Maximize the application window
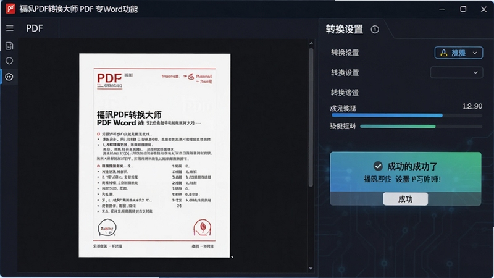This screenshot has width=494, height=278. point(463,9)
